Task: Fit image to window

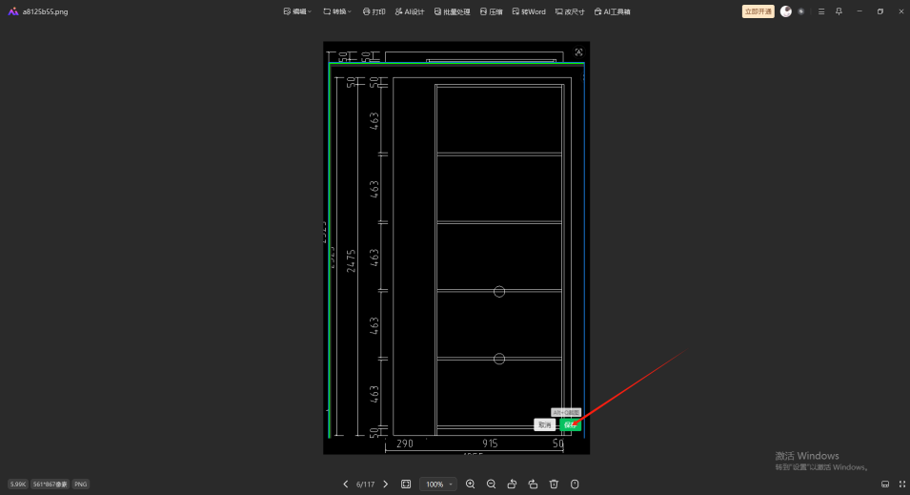Action: (406, 484)
